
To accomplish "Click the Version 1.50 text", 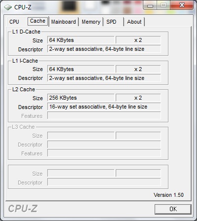I will tap(168, 195).
